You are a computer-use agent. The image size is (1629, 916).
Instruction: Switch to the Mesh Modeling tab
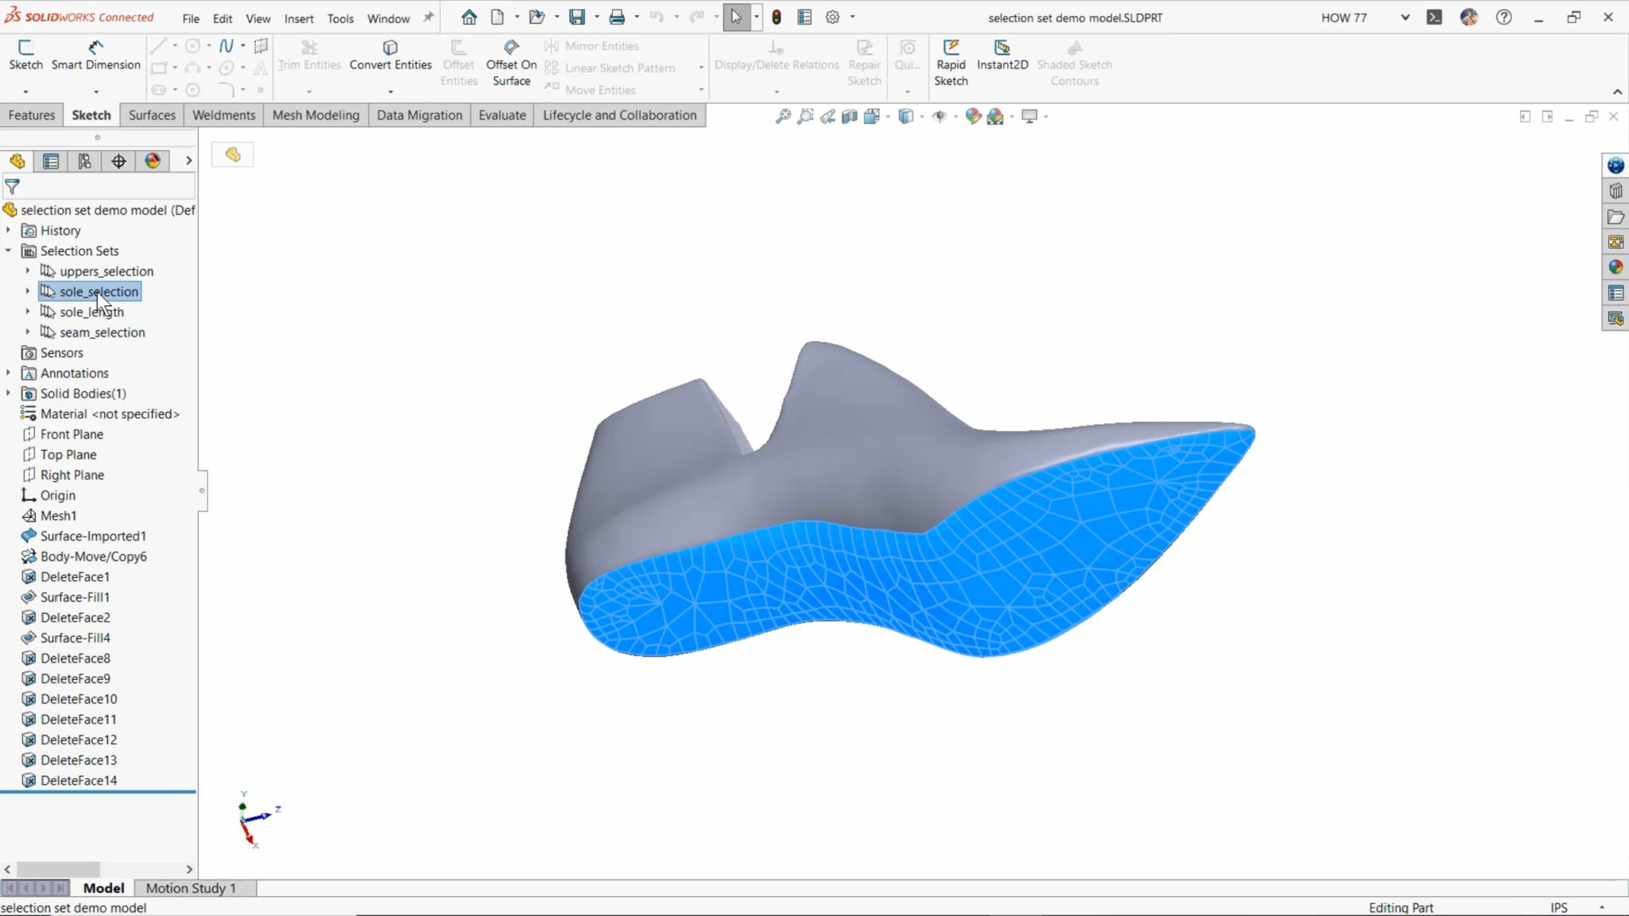[x=315, y=114]
